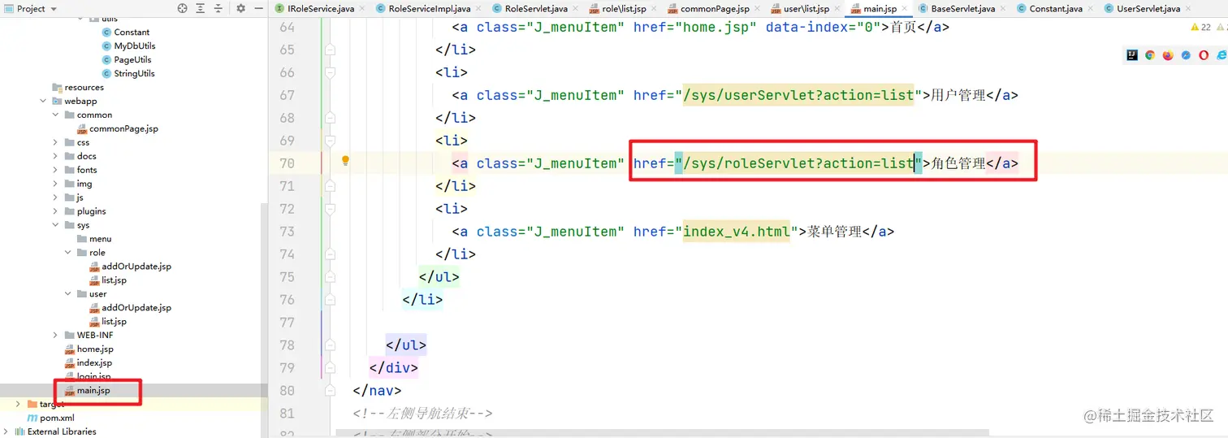
Task: Select the menu folder under sys
Action: coord(101,239)
